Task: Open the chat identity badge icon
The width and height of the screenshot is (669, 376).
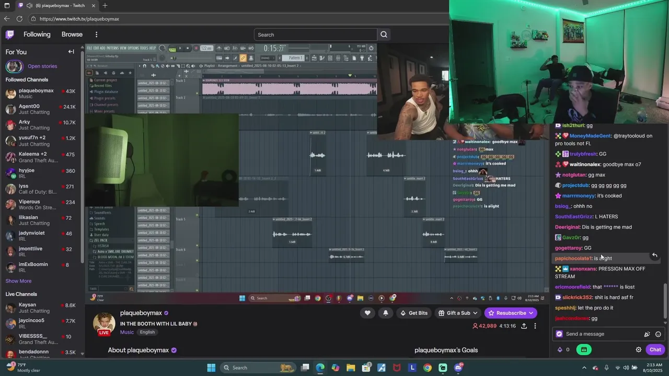Action: [x=559, y=334]
